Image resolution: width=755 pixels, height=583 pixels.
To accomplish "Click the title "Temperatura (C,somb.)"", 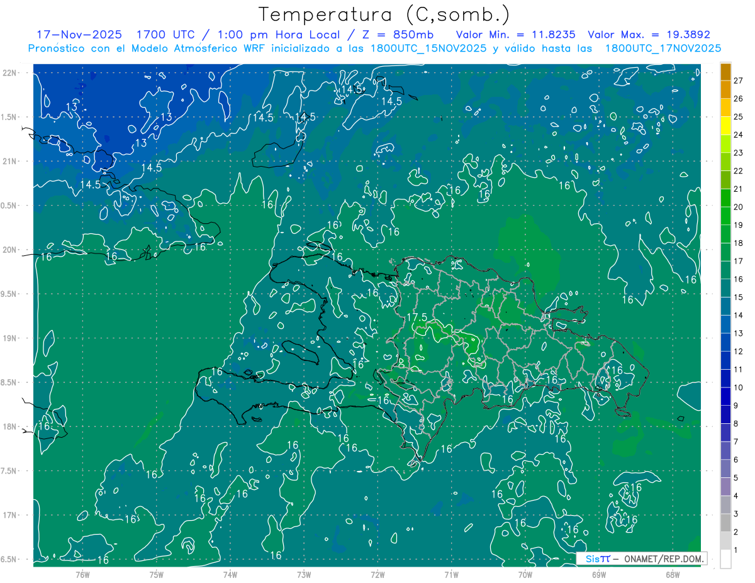I will point(384,15).
